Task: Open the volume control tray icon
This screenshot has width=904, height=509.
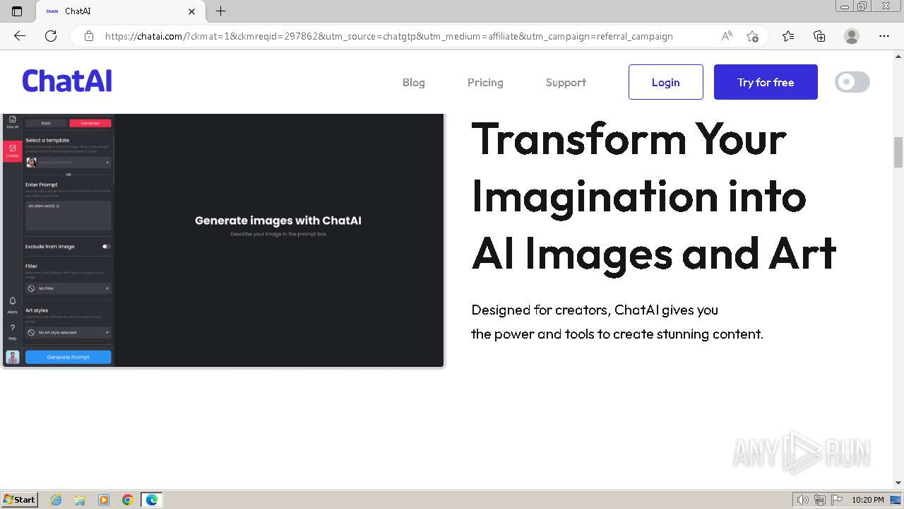Action: [x=802, y=500]
